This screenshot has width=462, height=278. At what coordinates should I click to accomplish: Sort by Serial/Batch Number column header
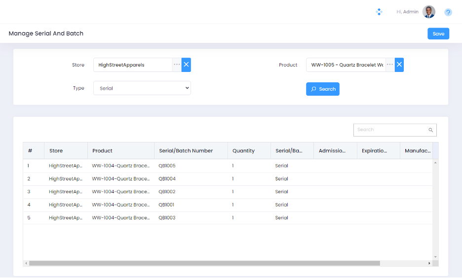(186, 151)
